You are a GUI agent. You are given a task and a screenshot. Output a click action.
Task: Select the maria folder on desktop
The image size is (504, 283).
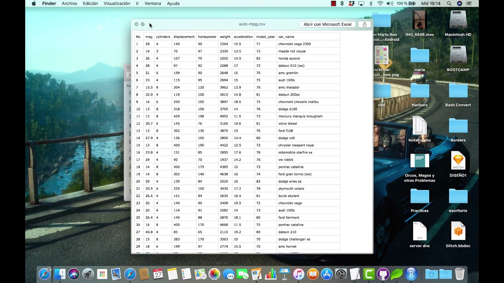[x=420, y=59]
